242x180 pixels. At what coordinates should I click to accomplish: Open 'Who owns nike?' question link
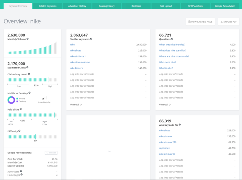point(168,62)
